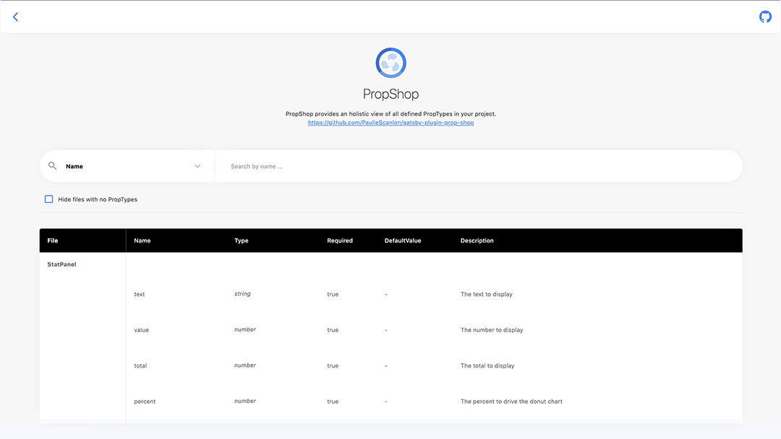Open the gatsby-plugin-prop-shop GitHub link
Screen dimensions: 781x439
click(390, 123)
